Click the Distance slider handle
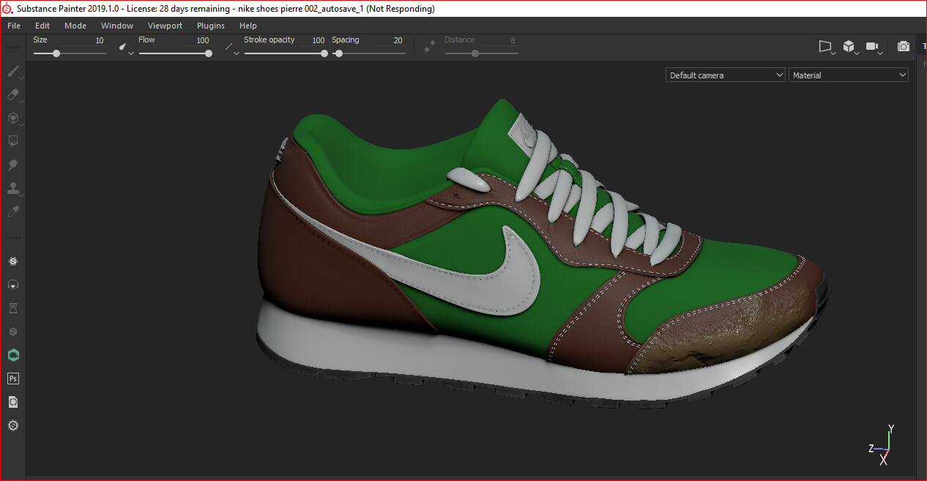This screenshot has width=927, height=481. [475, 53]
